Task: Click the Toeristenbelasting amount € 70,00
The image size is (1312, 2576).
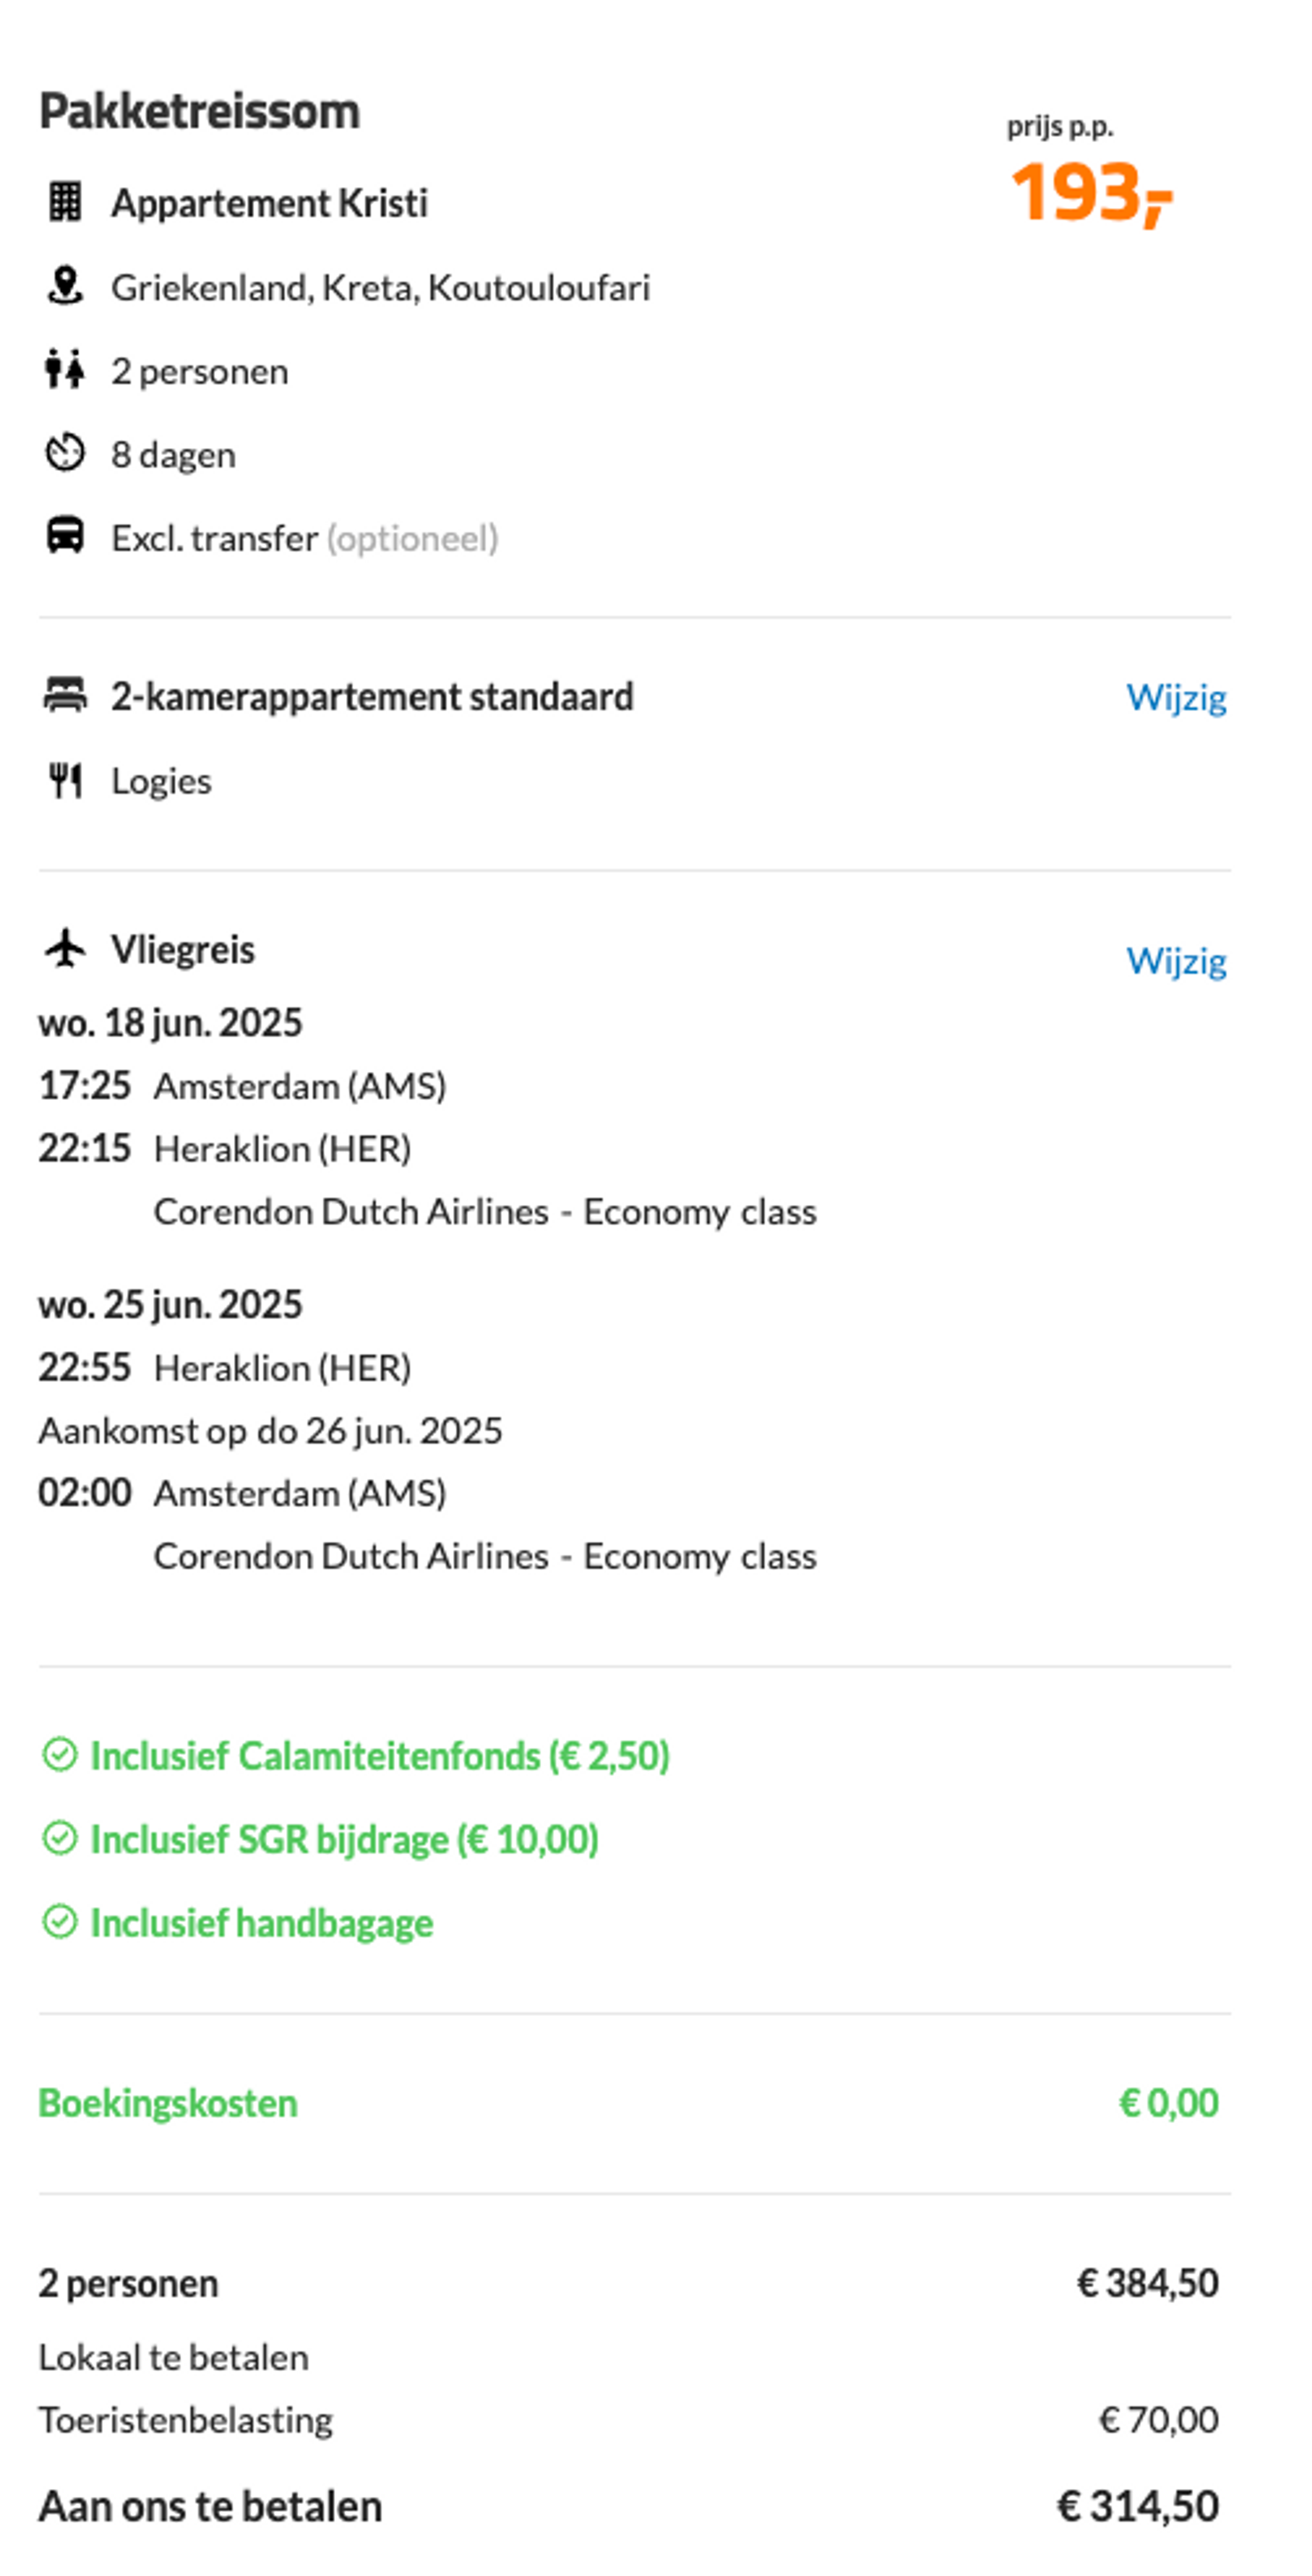Action: pos(1158,2419)
